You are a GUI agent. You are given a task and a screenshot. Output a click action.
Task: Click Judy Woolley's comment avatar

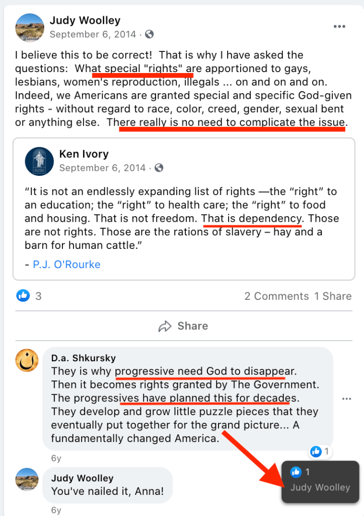[x=28, y=481]
